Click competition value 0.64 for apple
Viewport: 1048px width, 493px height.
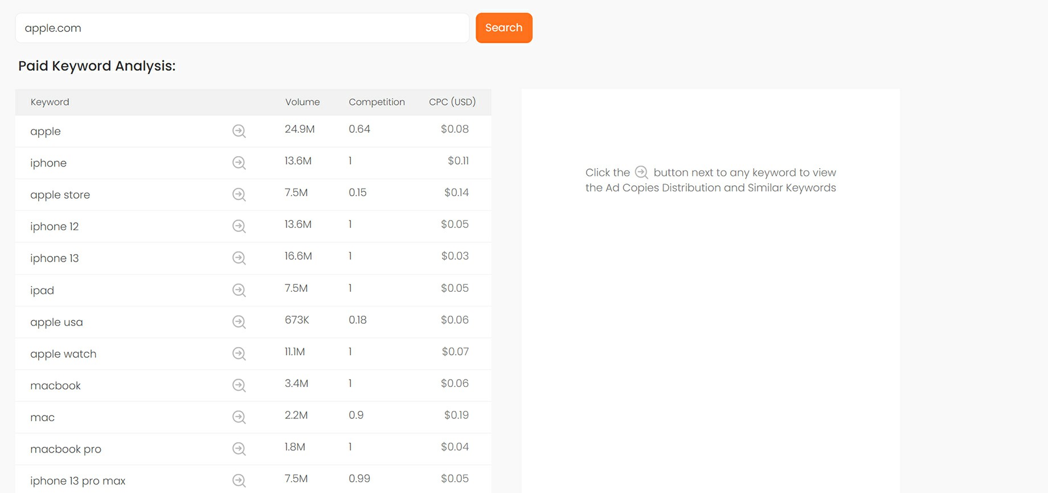coord(359,129)
